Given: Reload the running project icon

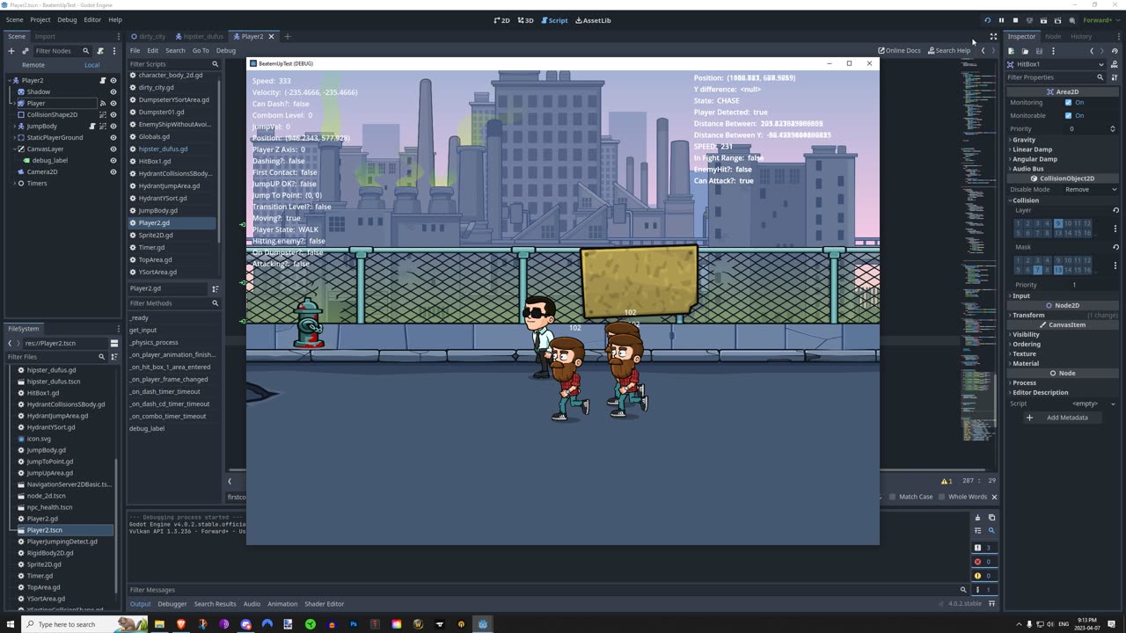Looking at the screenshot, I should pyautogui.click(x=987, y=20).
